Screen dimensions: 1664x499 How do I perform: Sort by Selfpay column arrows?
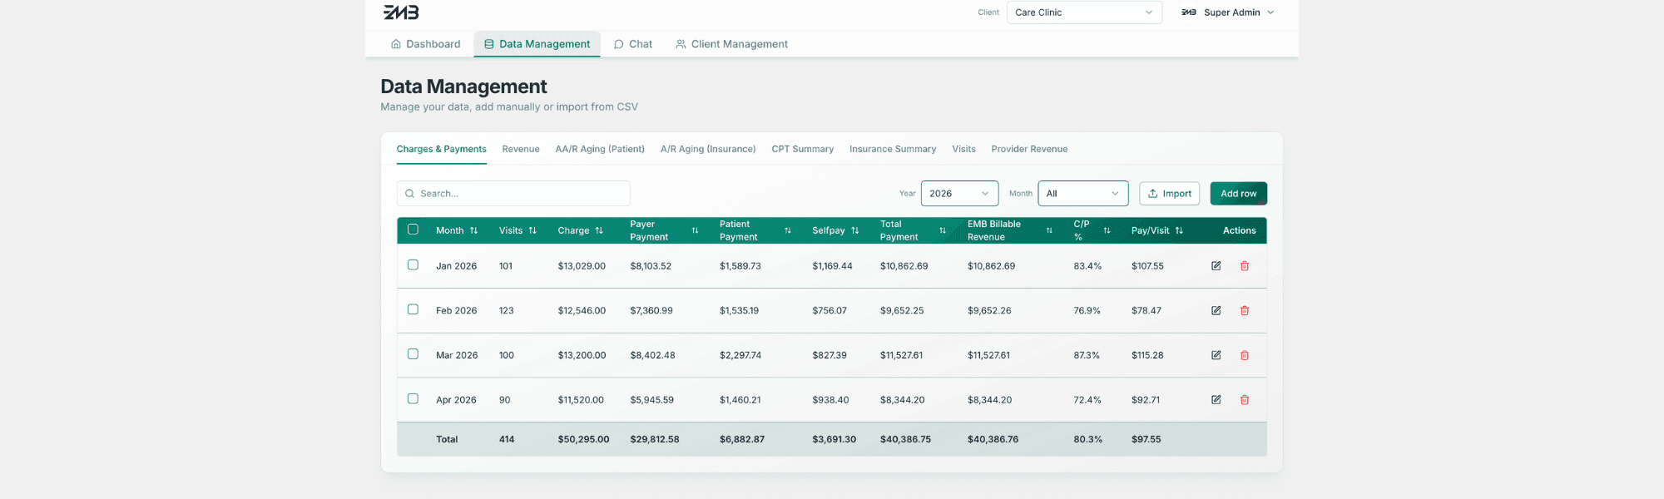click(854, 230)
